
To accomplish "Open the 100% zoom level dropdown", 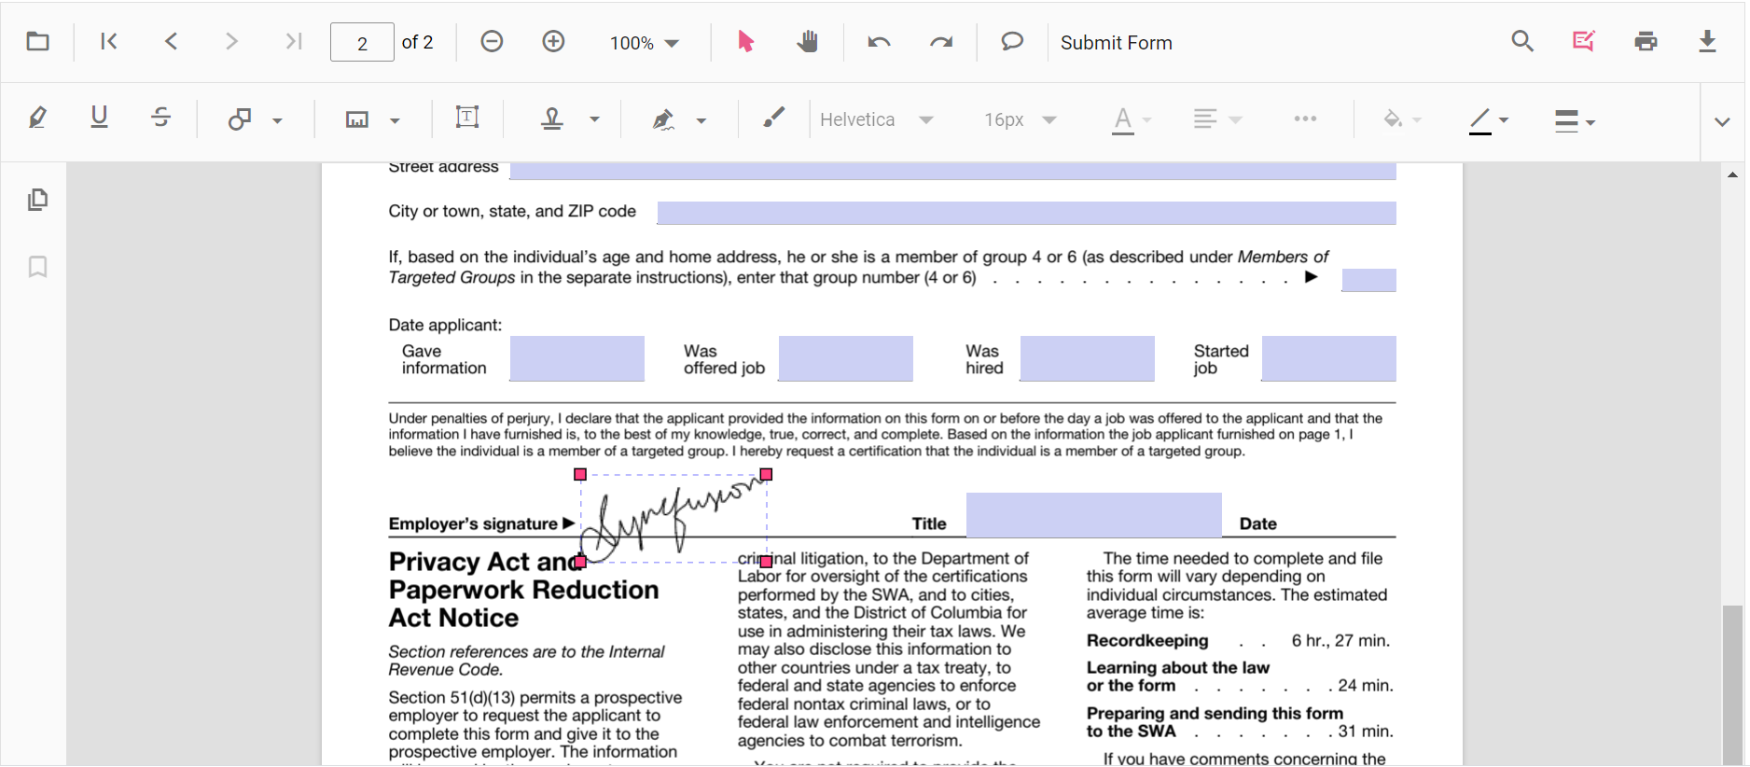I will 645,43.
